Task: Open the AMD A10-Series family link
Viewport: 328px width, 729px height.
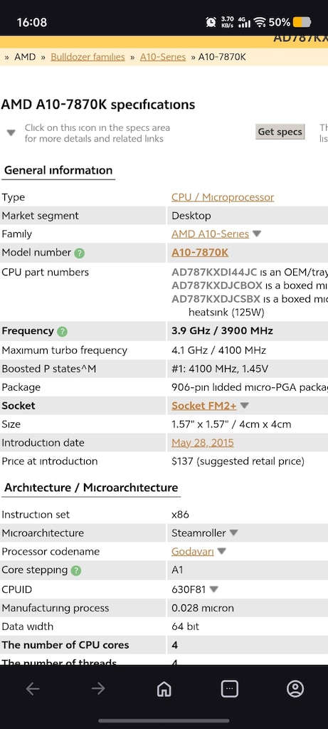Action: tap(210, 234)
